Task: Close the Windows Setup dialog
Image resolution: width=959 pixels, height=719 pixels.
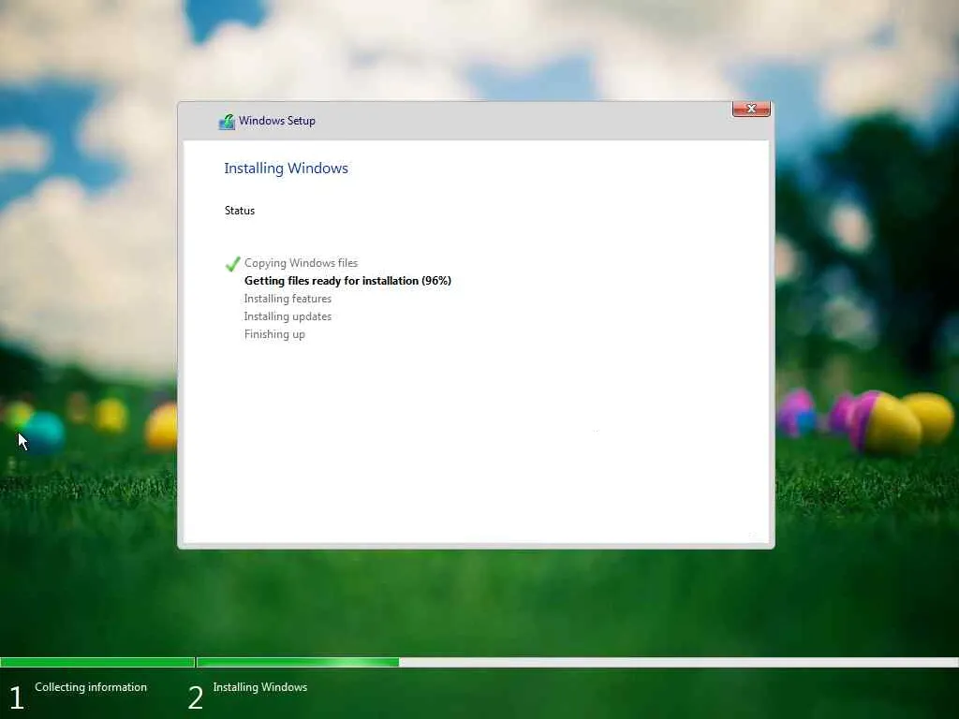Action: (751, 109)
